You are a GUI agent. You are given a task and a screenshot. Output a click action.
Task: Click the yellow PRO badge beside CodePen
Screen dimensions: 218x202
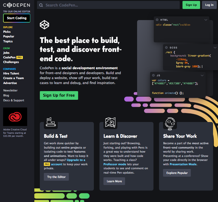(19, 57)
